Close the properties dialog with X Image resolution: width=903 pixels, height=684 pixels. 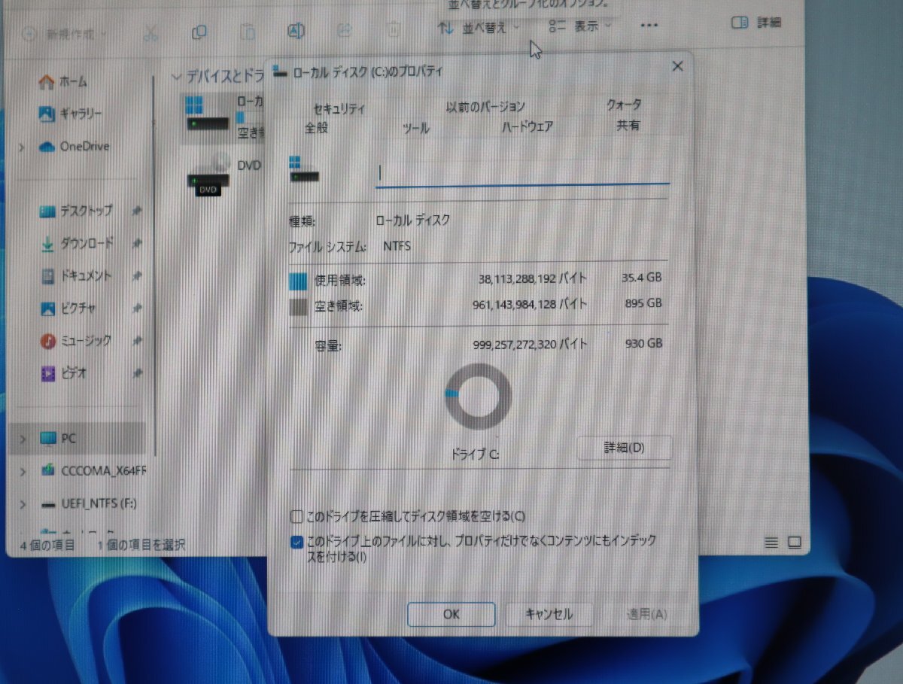click(x=677, y=66)
